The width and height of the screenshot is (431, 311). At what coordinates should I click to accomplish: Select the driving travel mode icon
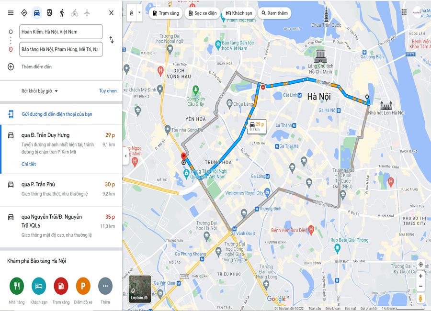[x=36, y=13]
